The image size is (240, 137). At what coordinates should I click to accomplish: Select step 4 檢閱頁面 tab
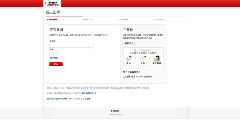pos(158,20)
